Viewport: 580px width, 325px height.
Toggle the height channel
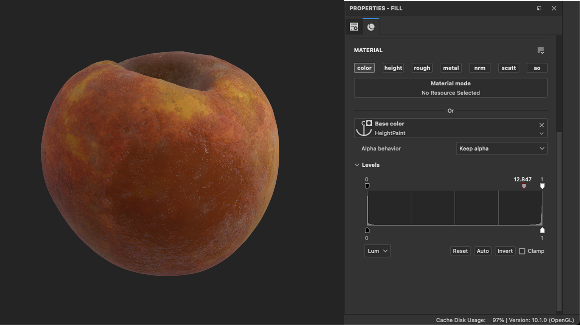pyautogui.click(x=393, y=68)
